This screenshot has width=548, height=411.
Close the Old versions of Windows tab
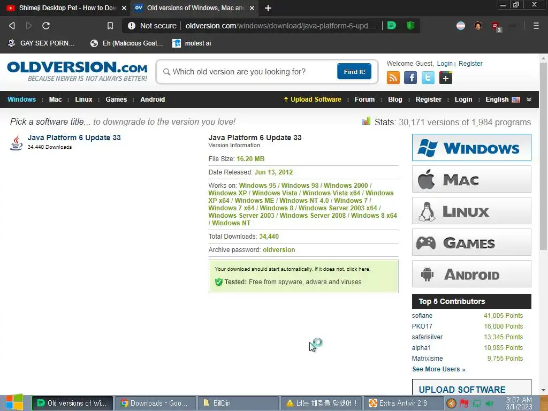pyautogui.click(x=252, y=7)
